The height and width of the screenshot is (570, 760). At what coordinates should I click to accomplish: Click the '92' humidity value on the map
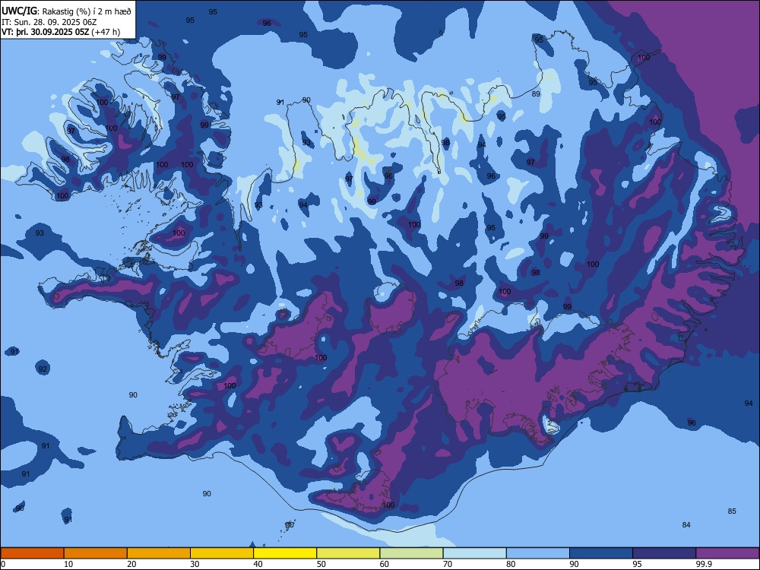point(43,369)
